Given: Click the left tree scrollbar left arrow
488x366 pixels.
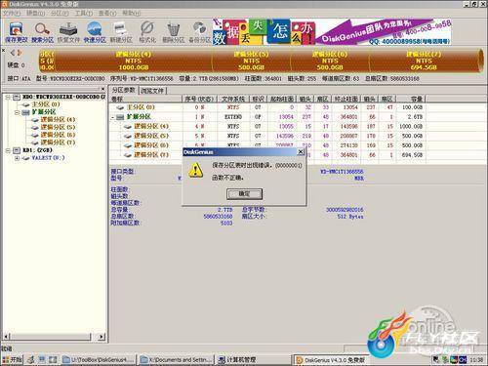Looking at the screenshot, I should tap(6, 337).
